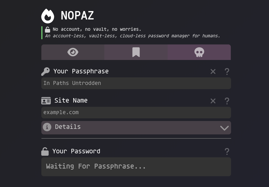
Task: Toggle the skull danger mode
Action: pos(199,52)
